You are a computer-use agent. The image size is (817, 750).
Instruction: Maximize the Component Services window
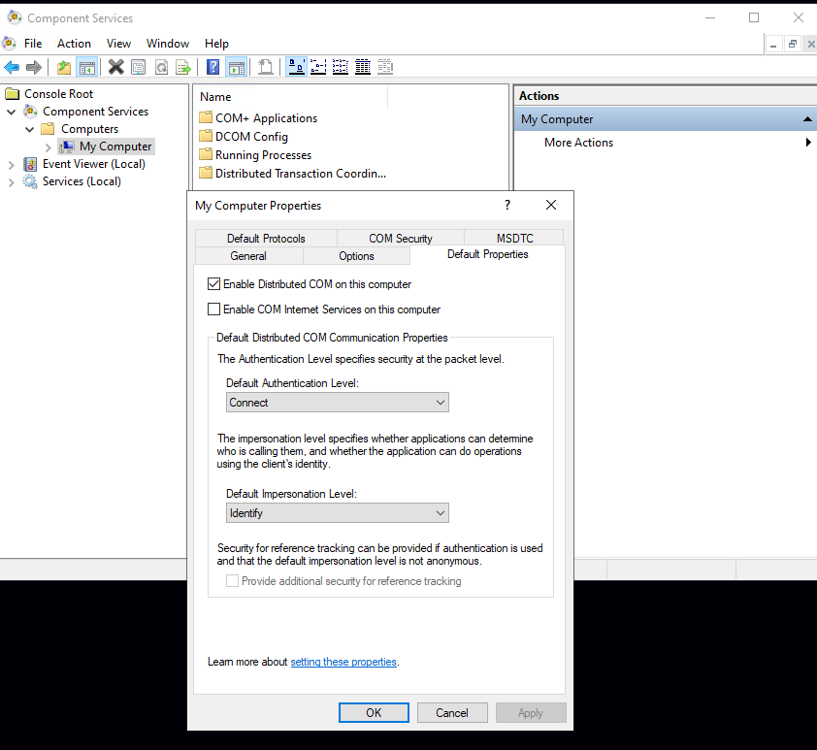pyautogui.click(x=753, y=17)
